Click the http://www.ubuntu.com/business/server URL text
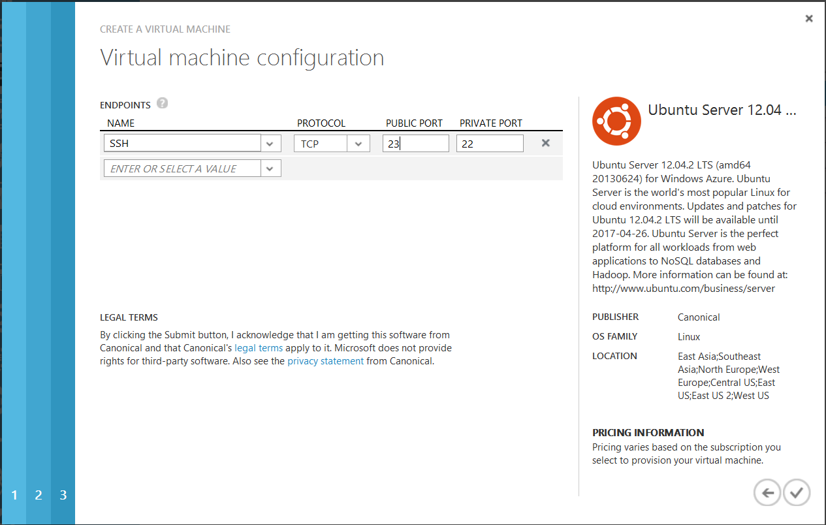 pyautogui.click(x=684, y=288)
